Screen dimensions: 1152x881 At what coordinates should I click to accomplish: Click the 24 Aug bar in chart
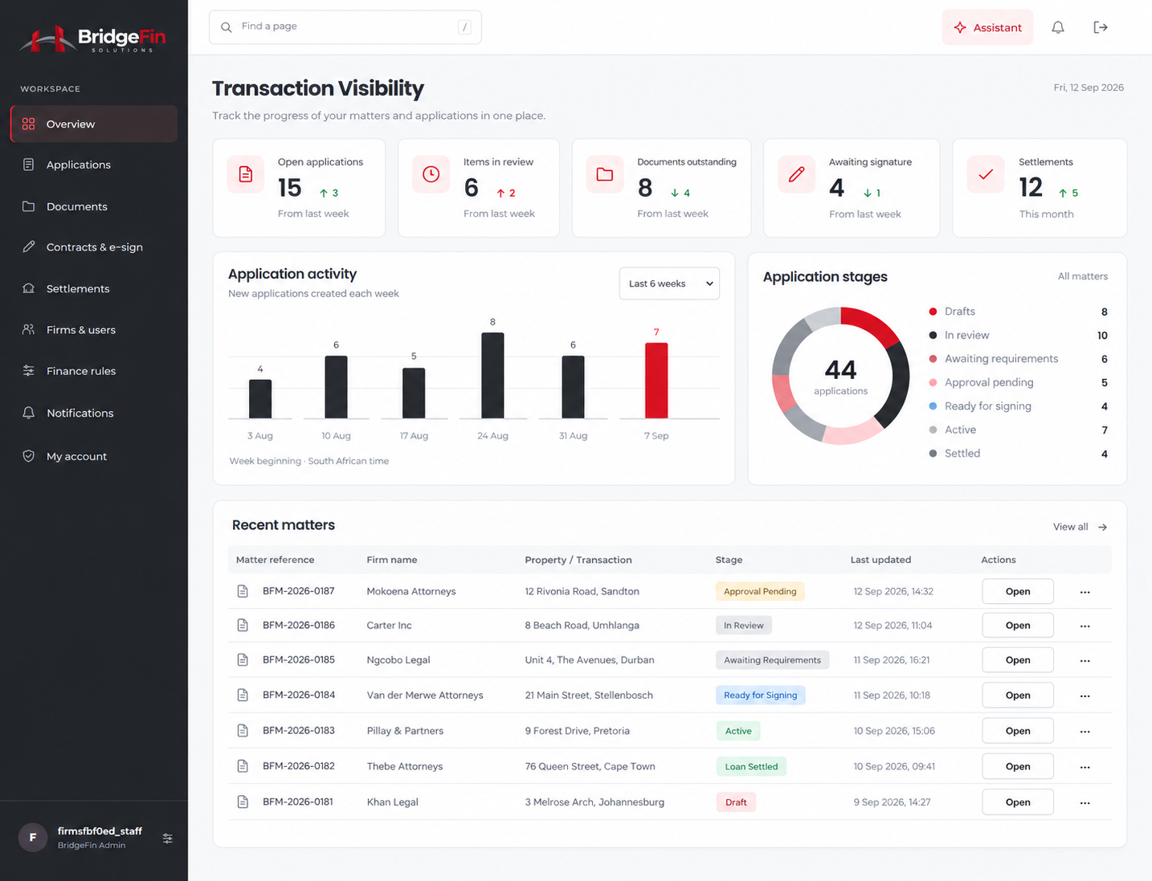click(x=492, y=376)
